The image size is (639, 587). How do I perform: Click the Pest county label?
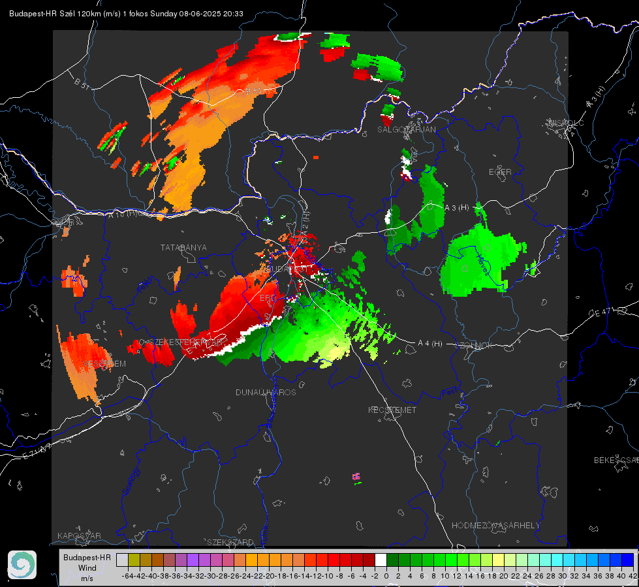(x=450, y=392)
